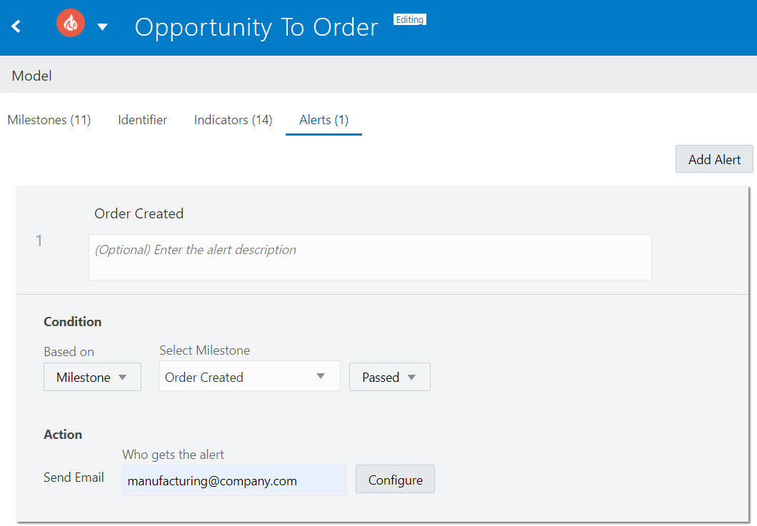
Task: Open dropdown arrow beside flame icon
Action: point(102,27)
